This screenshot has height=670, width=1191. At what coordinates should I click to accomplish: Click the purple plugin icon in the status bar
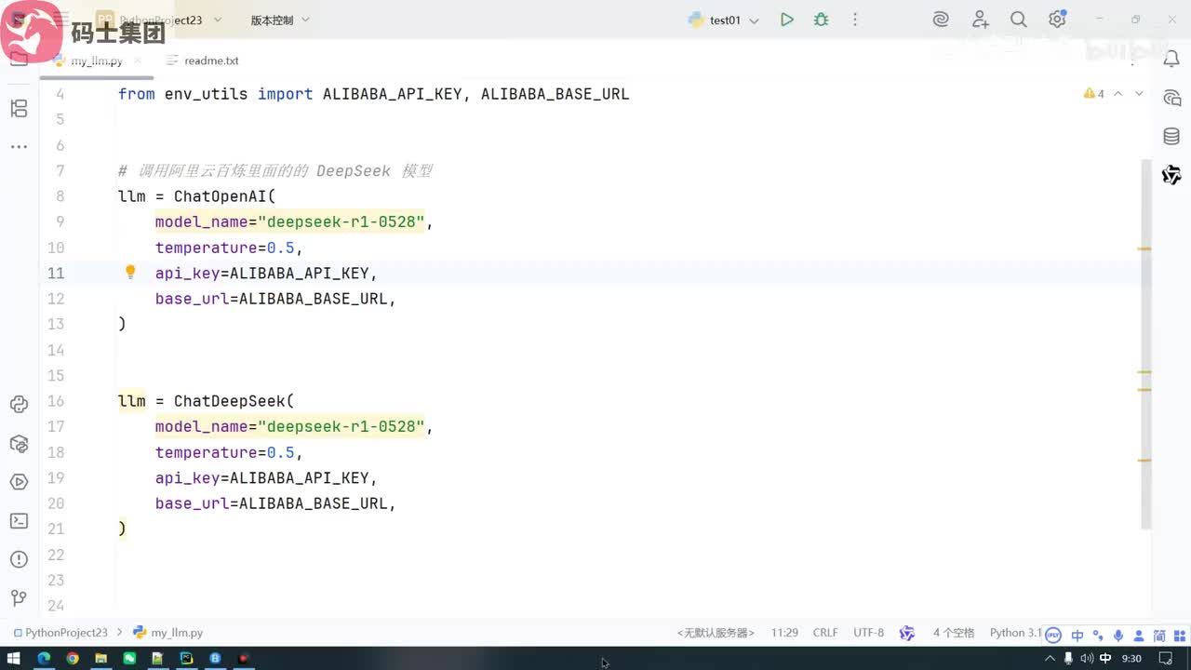tap(907, 633)
